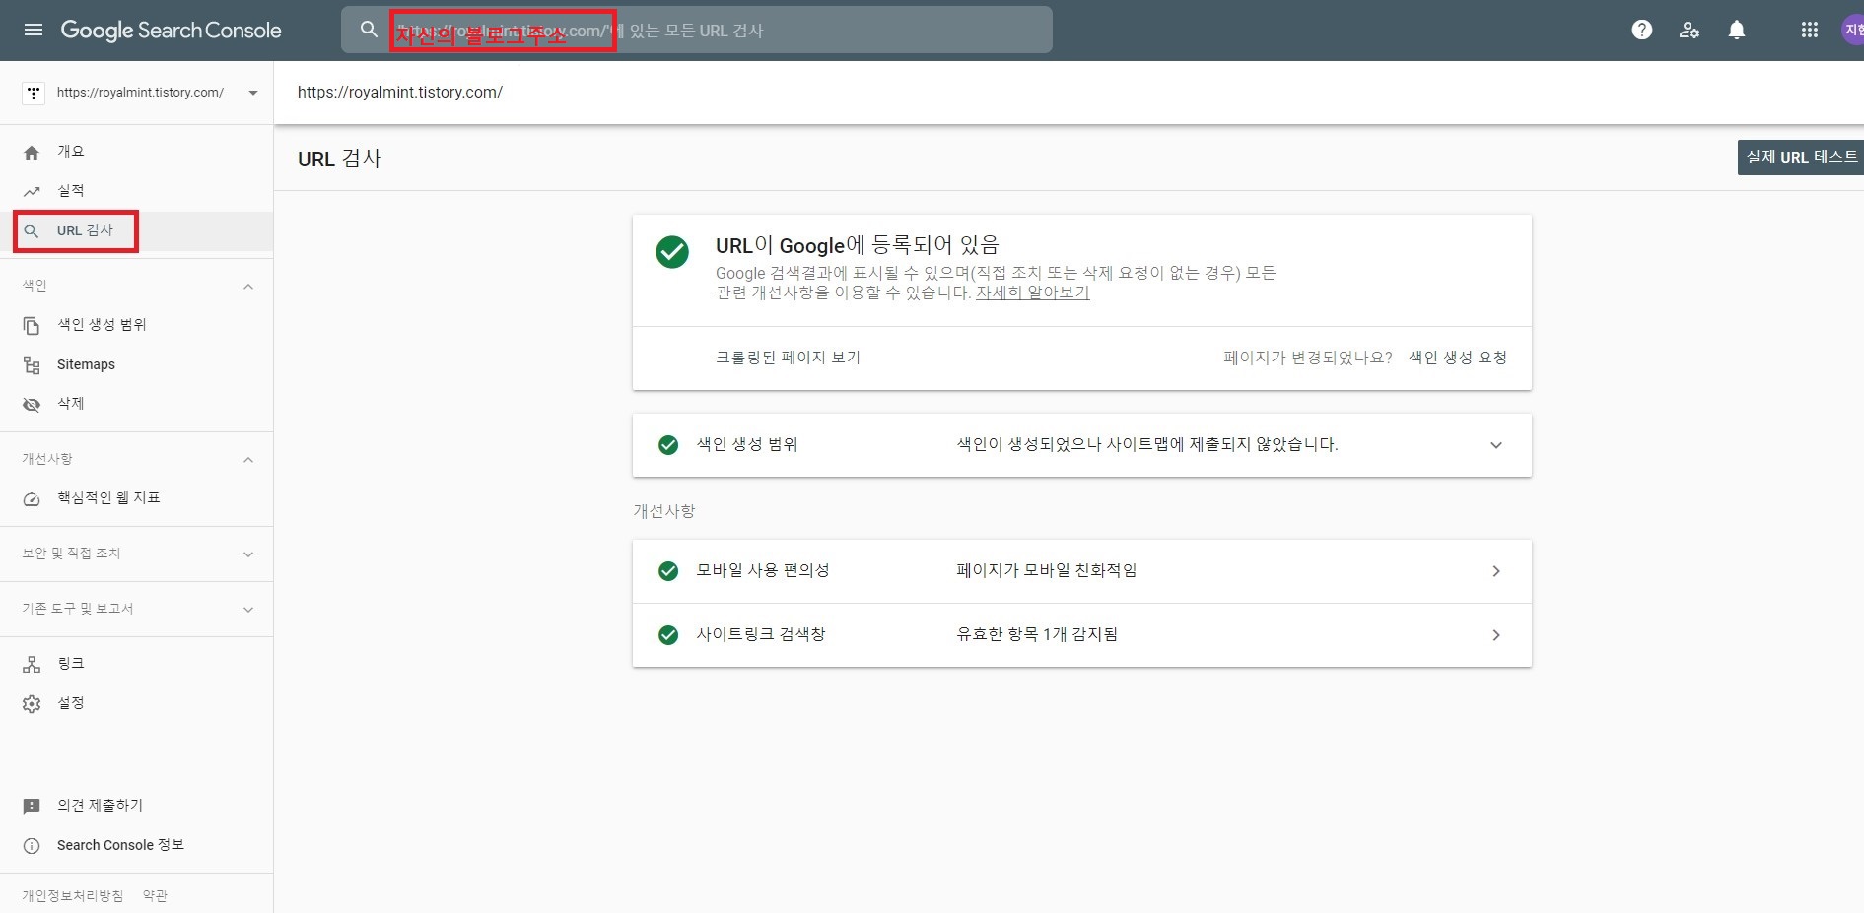
Task: Click the feedback icon beside 의견 제출하기
Action: coord(32,806)
